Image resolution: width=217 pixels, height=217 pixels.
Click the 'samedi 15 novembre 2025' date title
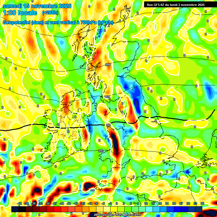click(x=37, y=6)
